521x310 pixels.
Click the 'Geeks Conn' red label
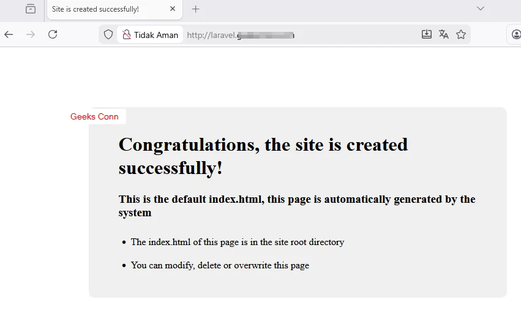point(94,117)
